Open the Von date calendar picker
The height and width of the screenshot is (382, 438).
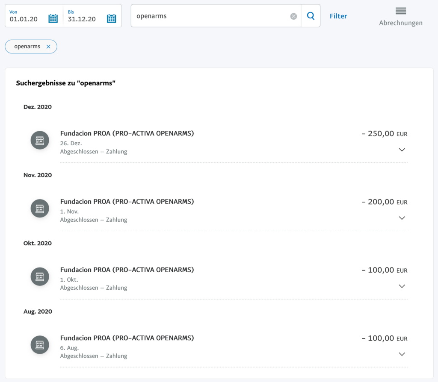(x=53, y=18)
